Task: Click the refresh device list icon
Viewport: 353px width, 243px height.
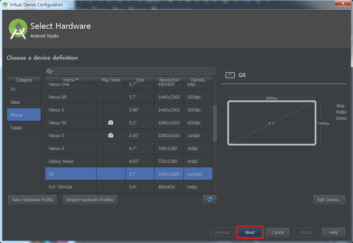Action: tap(210, 199)
